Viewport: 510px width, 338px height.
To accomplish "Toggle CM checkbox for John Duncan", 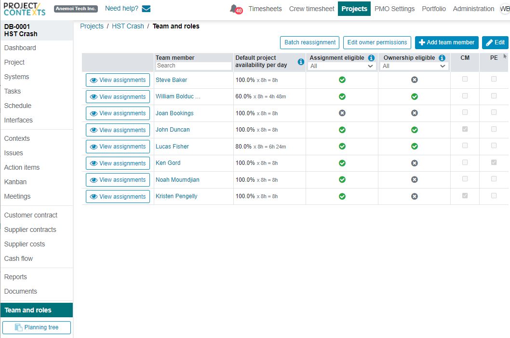I will (465, 129).
